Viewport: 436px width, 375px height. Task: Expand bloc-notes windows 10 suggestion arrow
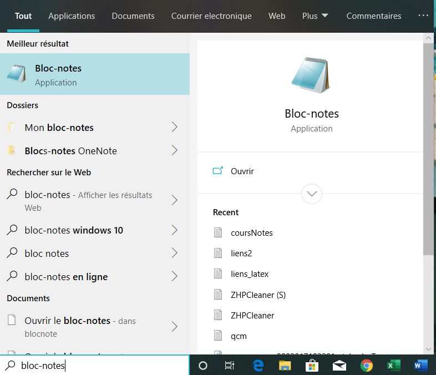pos(174,230)
